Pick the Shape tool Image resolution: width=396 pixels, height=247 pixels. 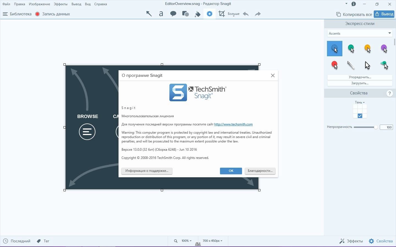tap(186, 14)
